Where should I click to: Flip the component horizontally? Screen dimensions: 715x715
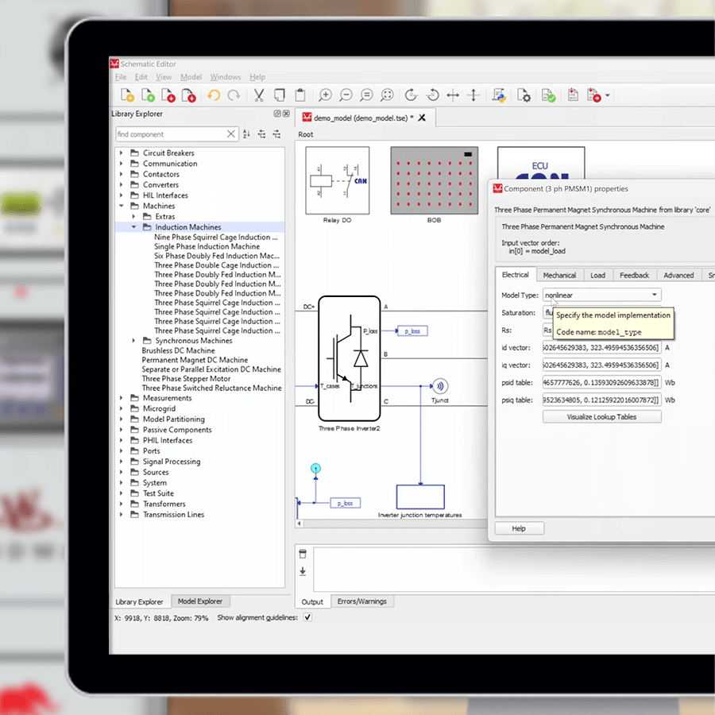(453, 95)
